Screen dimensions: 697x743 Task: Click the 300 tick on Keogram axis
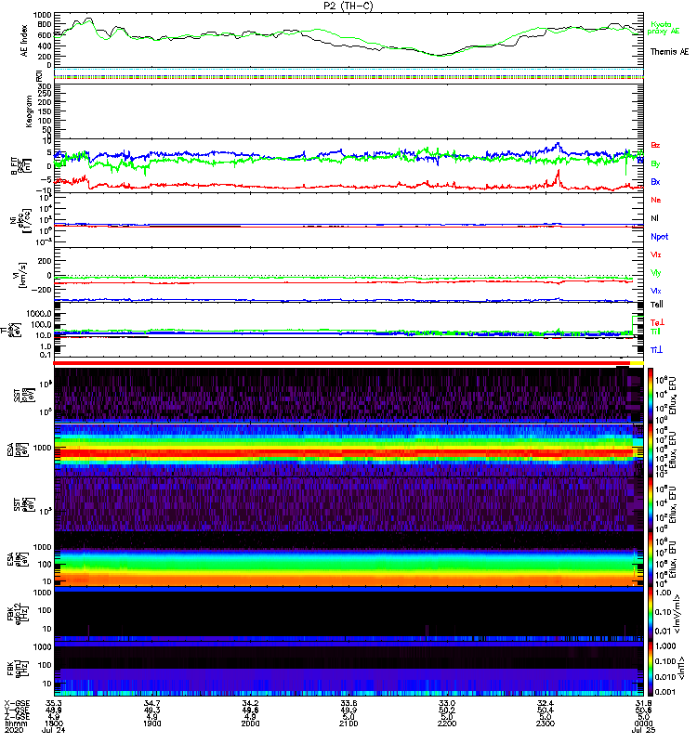tap(44, 86)
